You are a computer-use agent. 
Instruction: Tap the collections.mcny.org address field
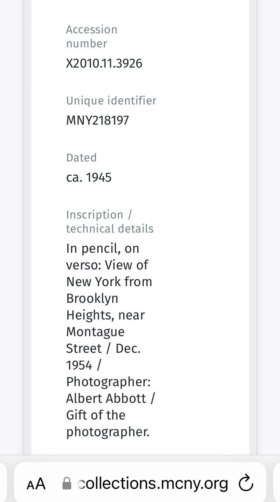[x=153, y=483]
